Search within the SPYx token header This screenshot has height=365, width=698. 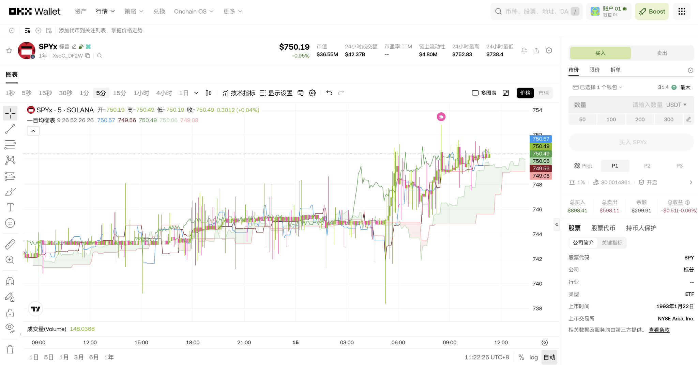click(100, 55)
